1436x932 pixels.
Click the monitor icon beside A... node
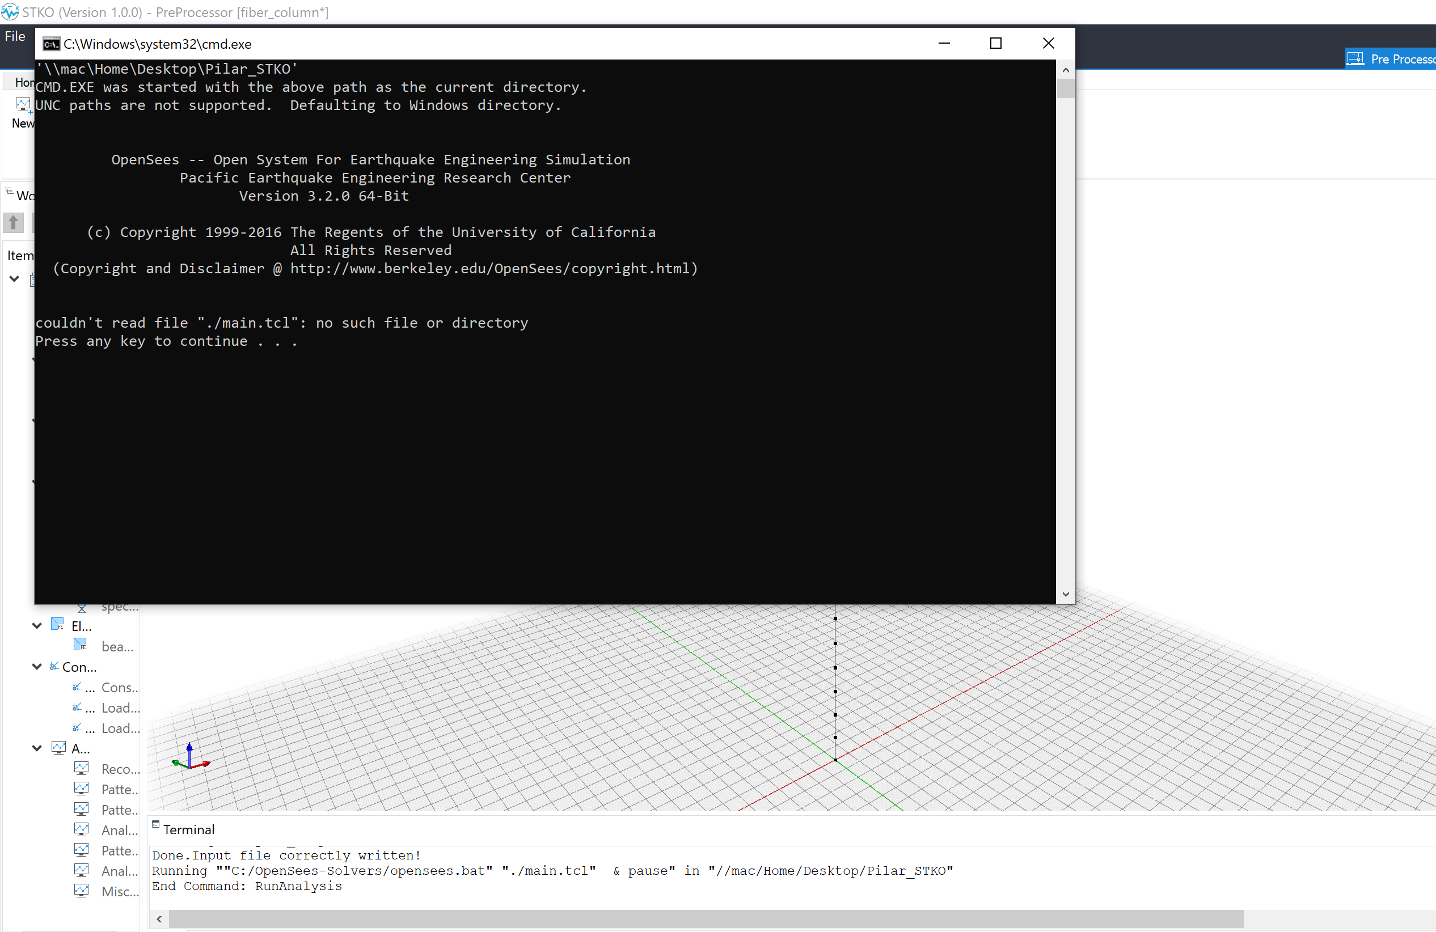click(58, 748)
